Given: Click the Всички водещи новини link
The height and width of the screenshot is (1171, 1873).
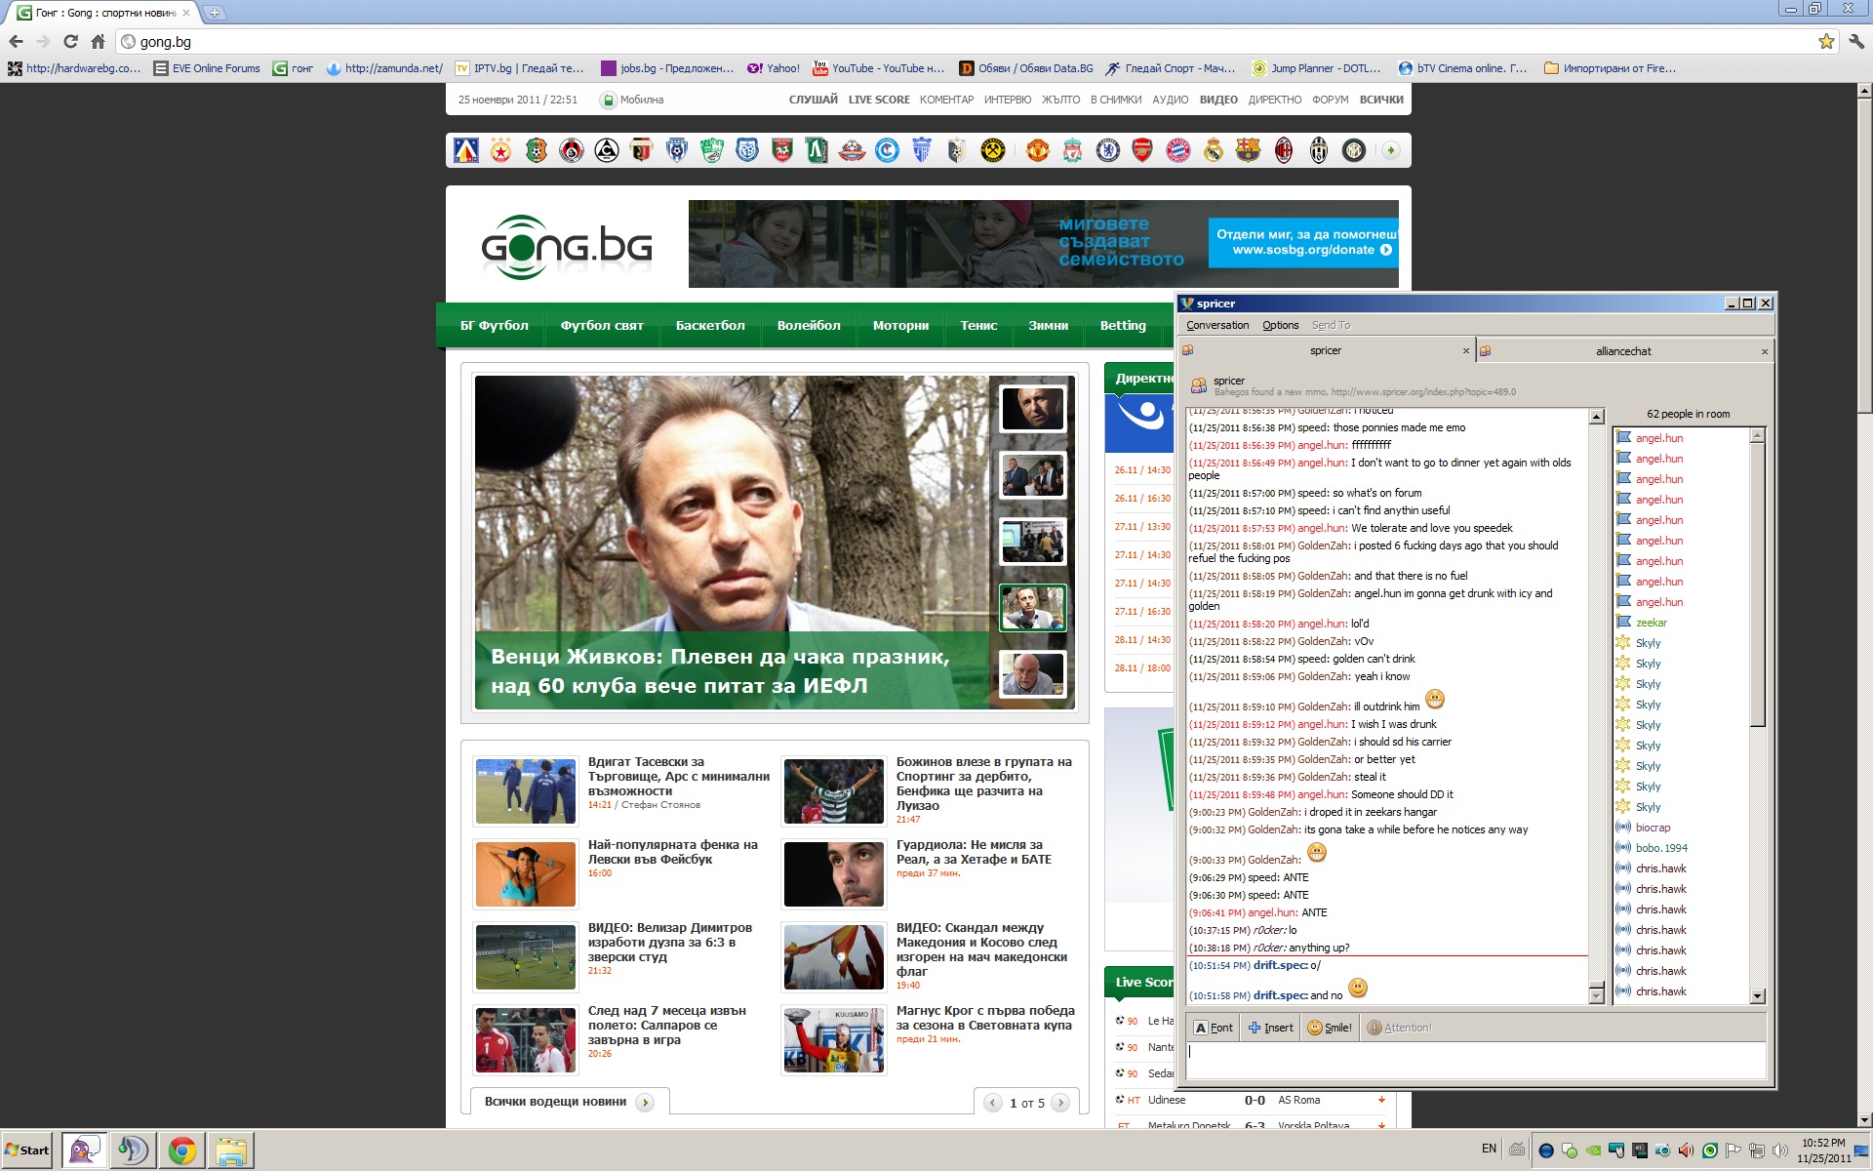Looking at the screenshot, I should tap(555, 1102).
